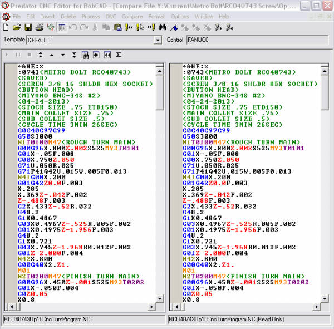Jump to the first difference
The height and width of the screenshot is (329, 334).
pos(41,55)
